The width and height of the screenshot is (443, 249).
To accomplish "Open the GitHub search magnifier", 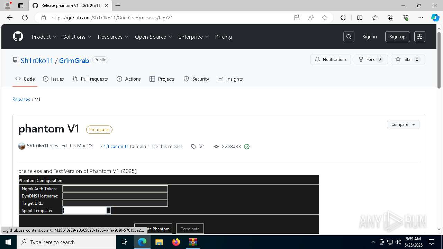I will (x=349, y=37).
